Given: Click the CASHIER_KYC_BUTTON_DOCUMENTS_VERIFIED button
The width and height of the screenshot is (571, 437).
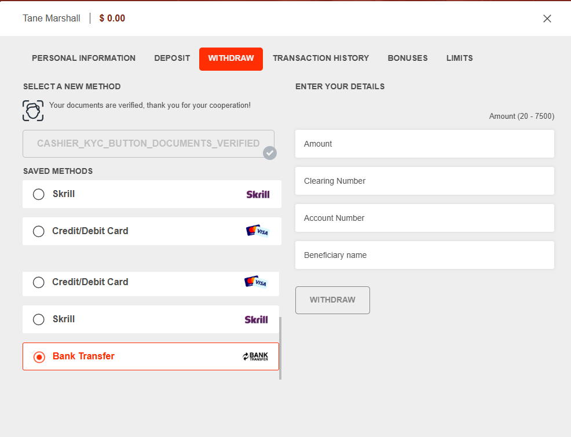Looking at the screenshot, I should click(148, 144).
